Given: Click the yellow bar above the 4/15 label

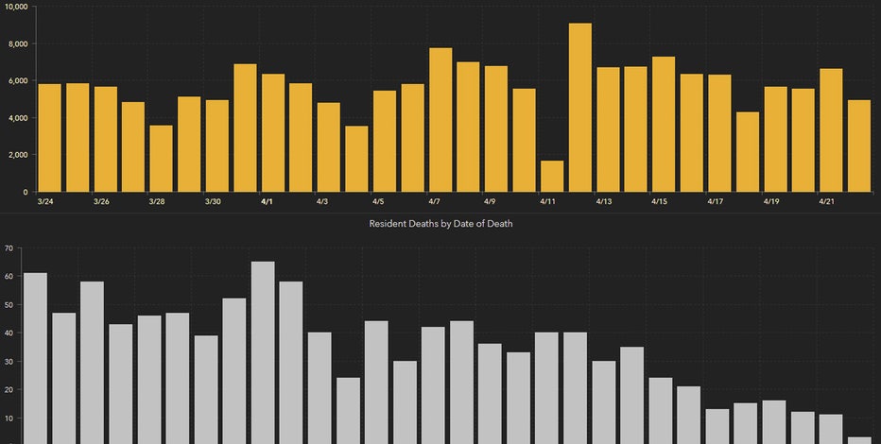Looking at the screenshot, I should [664, 125].
